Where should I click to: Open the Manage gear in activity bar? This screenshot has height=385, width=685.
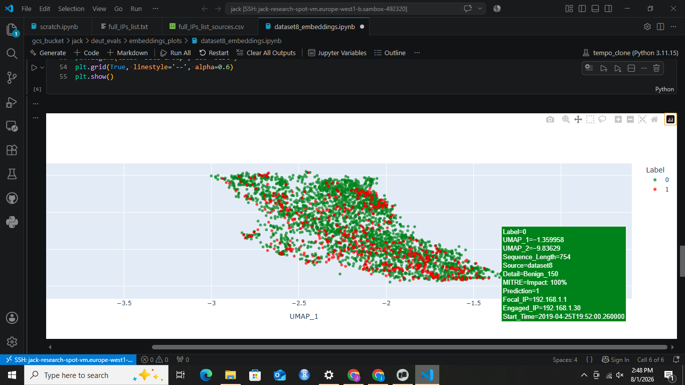click(x=12, y=342)
